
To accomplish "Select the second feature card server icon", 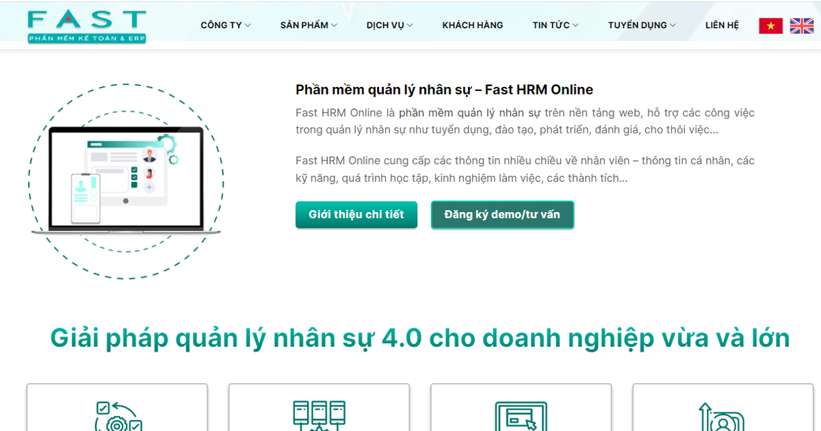I will click(319, 416).
